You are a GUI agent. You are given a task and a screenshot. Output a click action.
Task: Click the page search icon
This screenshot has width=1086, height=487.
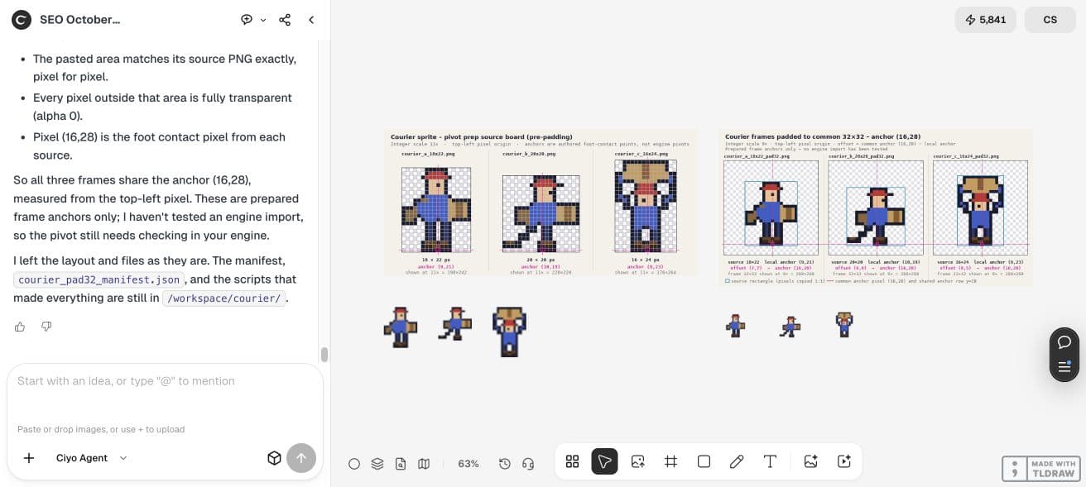(x=401, y=464)
